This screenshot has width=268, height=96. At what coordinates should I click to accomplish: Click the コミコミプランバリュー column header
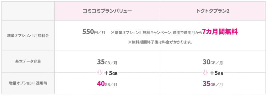pyautogui.click(x=107, y=11)
